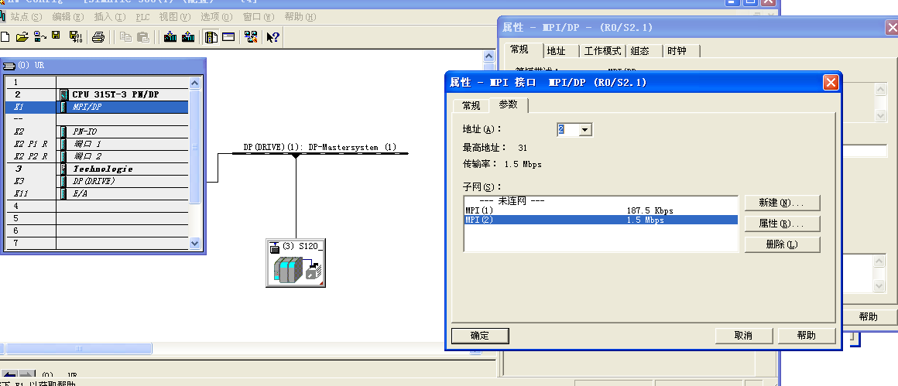Click the 属性(R)... button
This screenshot has width=898, height=386.
[x=783, y=224]
